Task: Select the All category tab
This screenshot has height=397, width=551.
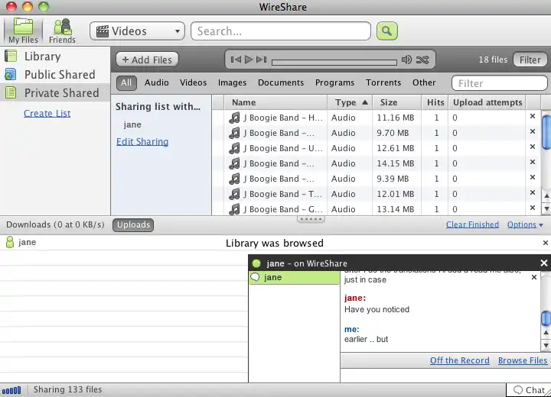Action: click(126, 82)
